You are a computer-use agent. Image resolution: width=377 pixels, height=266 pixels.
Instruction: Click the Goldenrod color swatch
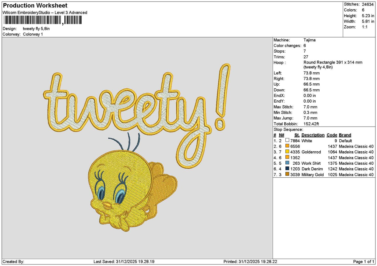click(x=287, y=152)
